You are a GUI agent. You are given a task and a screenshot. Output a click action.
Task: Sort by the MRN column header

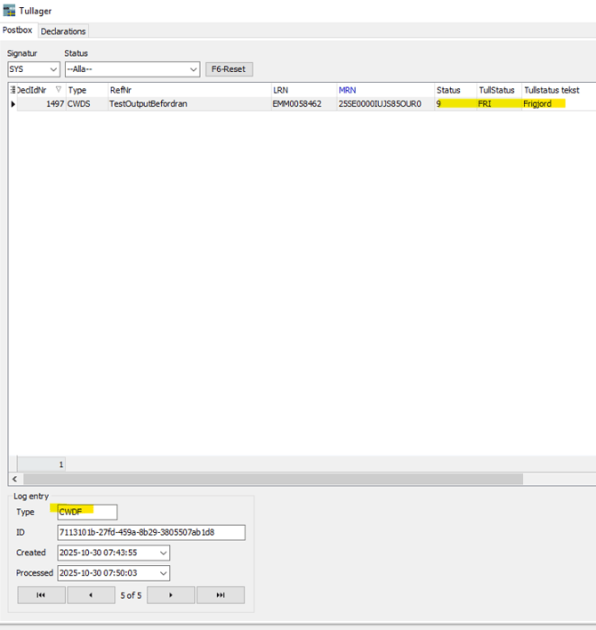tap(347, 90)
